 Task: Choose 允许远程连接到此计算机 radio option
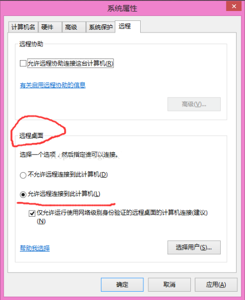[23, 195]
